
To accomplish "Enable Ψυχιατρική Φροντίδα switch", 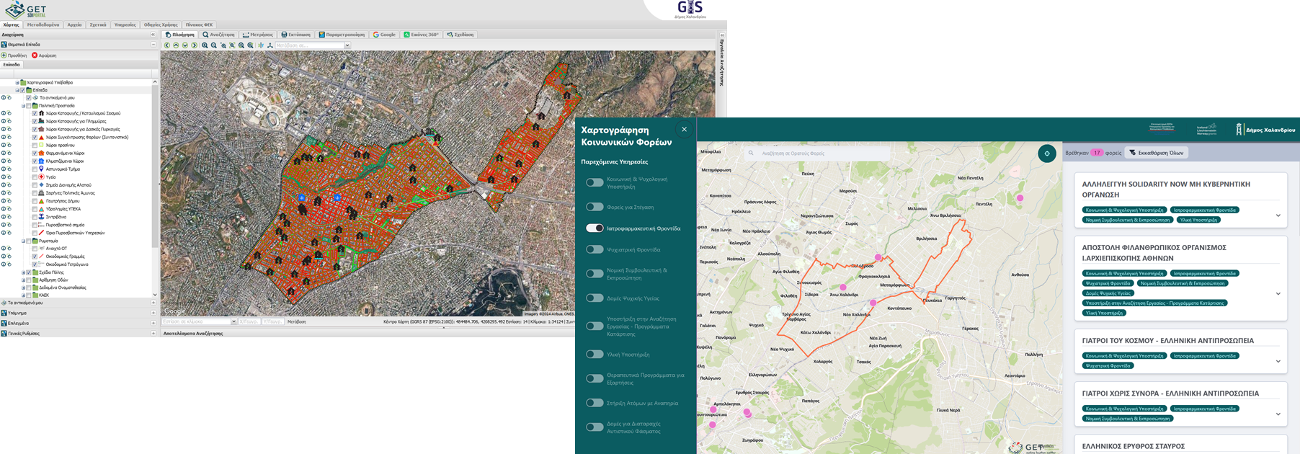I will click(595, 249).
